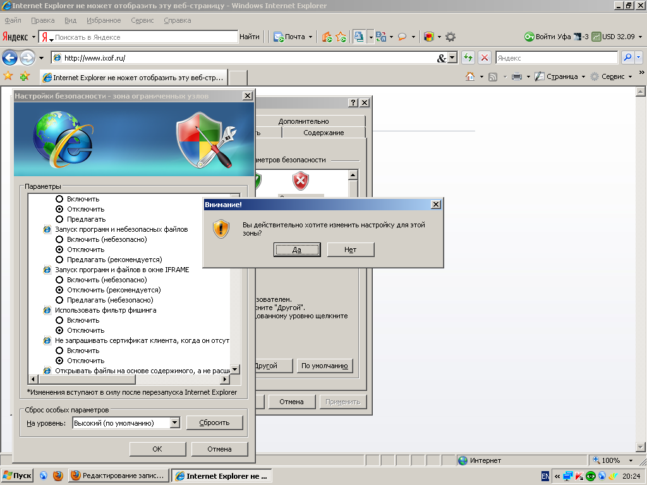
Task: Expand the address bar URL dropdown
Action: [x=452, y=58]
